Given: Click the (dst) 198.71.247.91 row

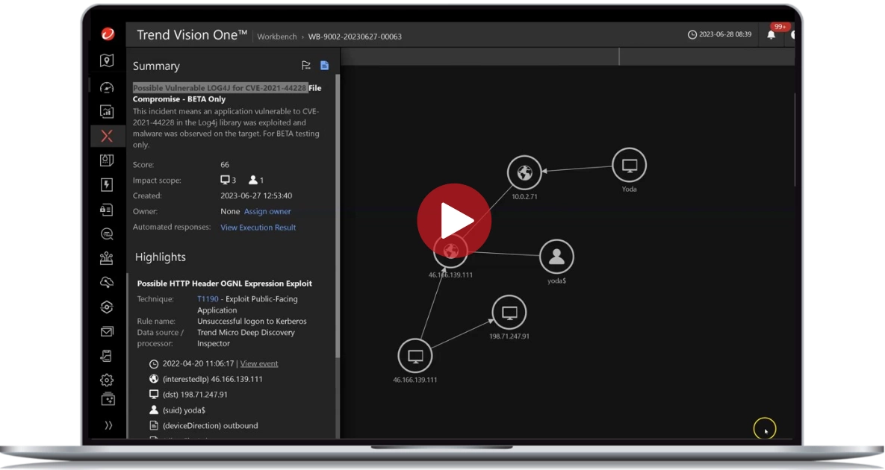Looking at the screenshot, I should click(188, 395).
